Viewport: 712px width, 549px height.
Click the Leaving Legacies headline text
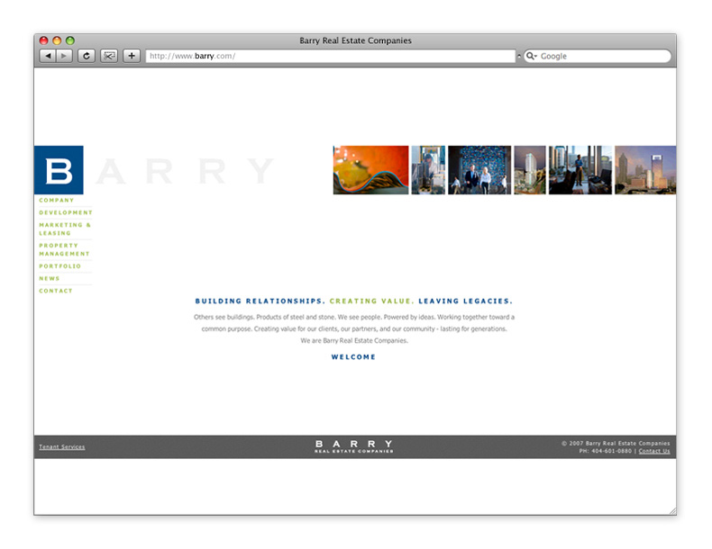pyautogui.click(x=465, y=301)
